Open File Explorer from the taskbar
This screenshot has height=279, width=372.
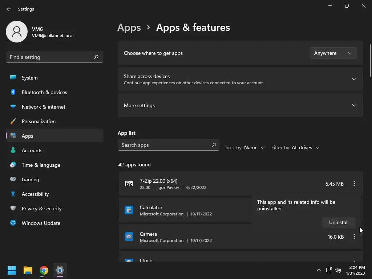(x=28, y=270)
